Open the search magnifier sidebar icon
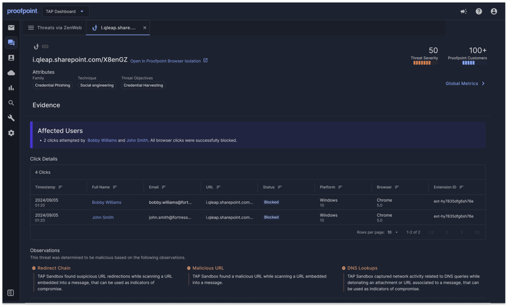This screenshot has width=512, height=307. 11,103
